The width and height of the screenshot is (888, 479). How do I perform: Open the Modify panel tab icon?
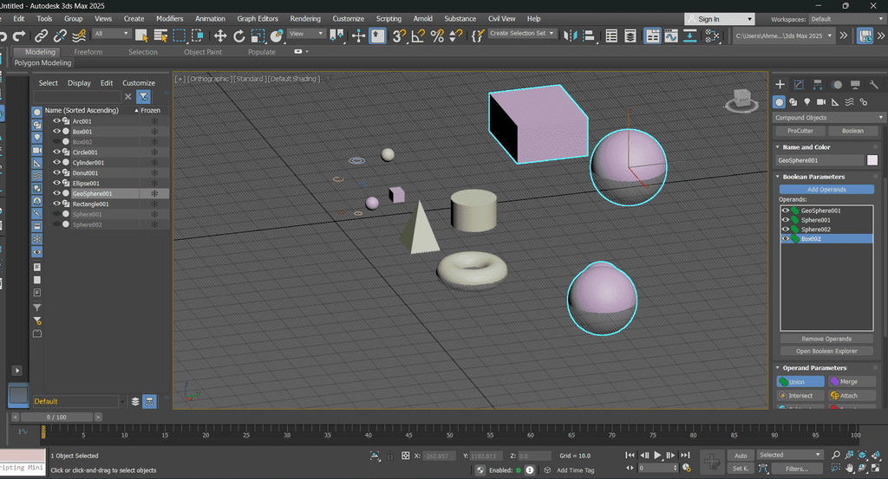(799, 85)
